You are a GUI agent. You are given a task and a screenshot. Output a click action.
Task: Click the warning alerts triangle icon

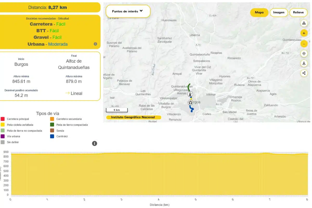point(304,23)
